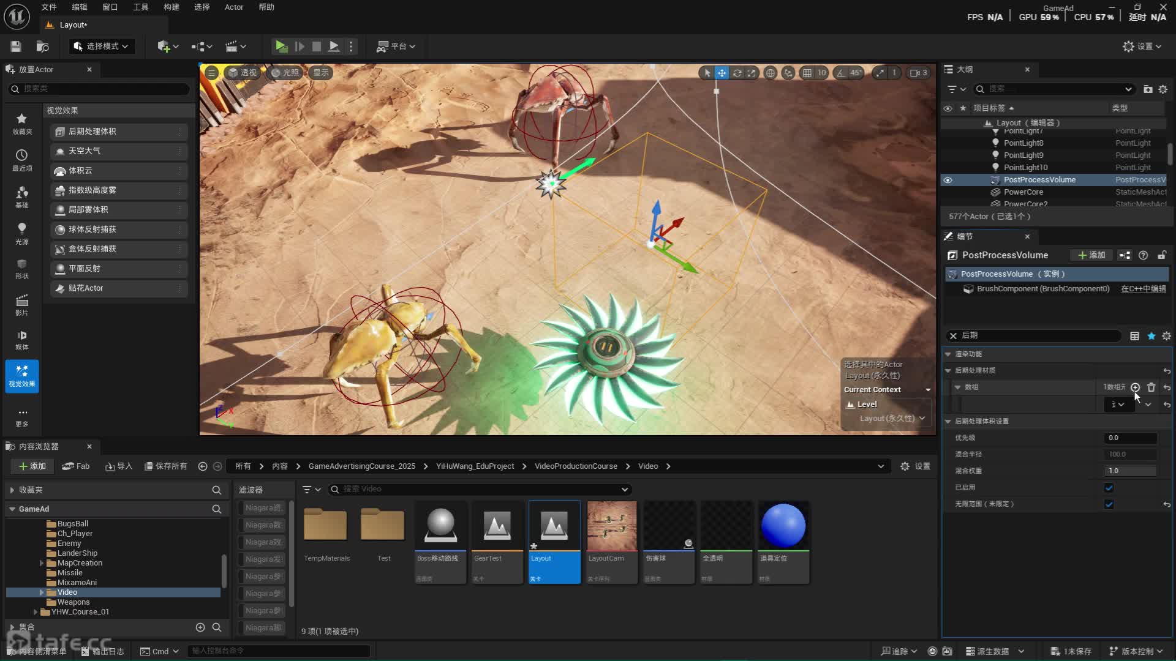Click the Import button in Content Browser
This screenshot has width=1176, height=661.
tap(119, 466)
